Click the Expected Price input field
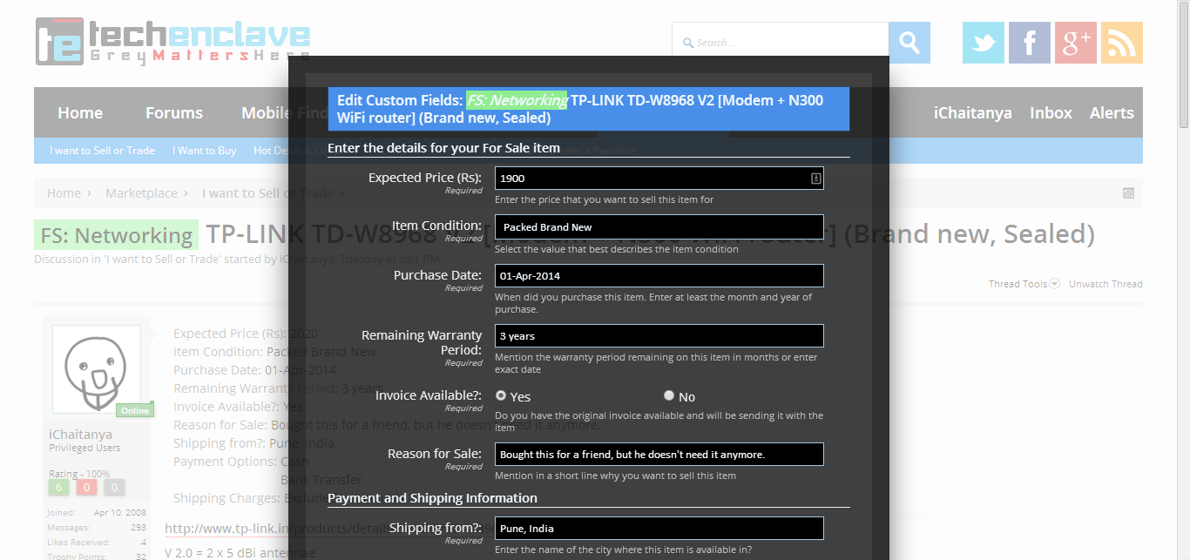 click(659, 178)
